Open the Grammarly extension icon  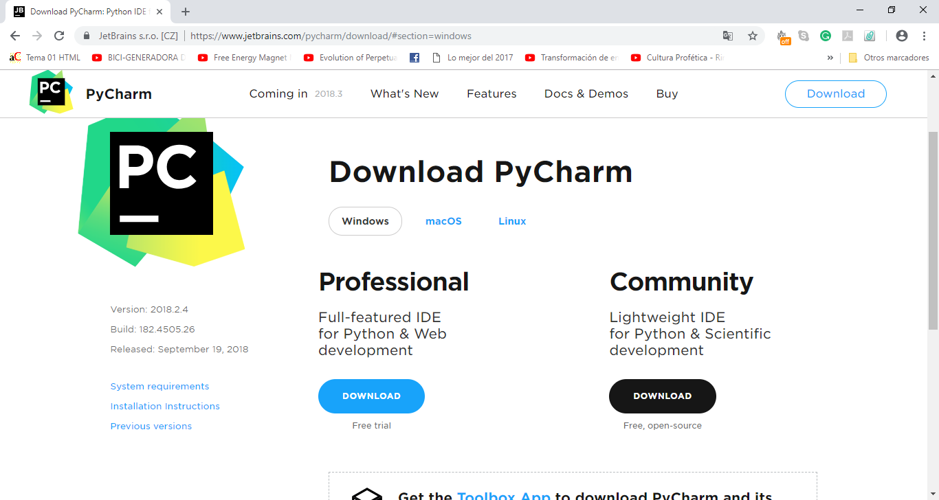(x=826, y=36)
